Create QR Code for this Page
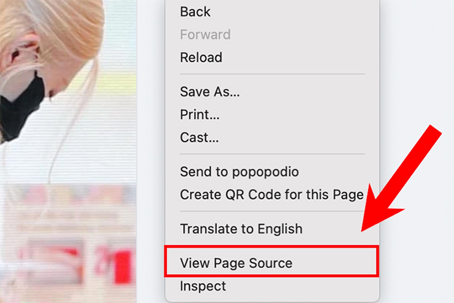 click(x=271, y=195)
